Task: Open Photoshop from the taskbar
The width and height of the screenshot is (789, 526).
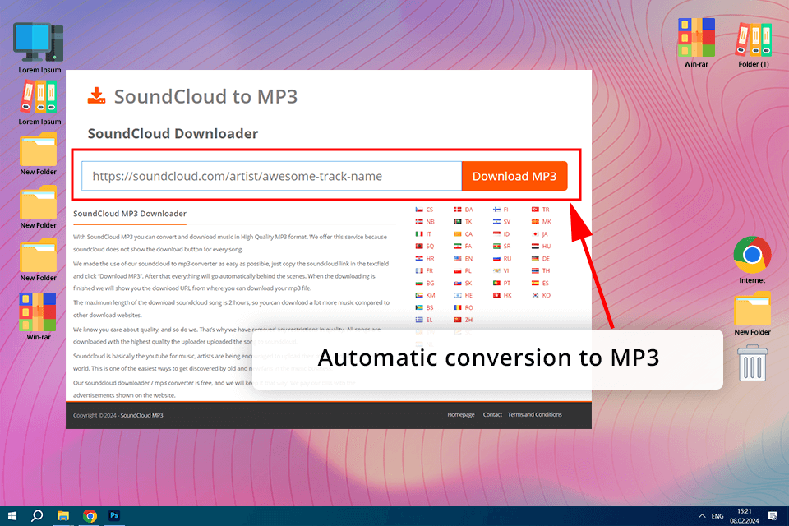Action: (x=114, y=515)
